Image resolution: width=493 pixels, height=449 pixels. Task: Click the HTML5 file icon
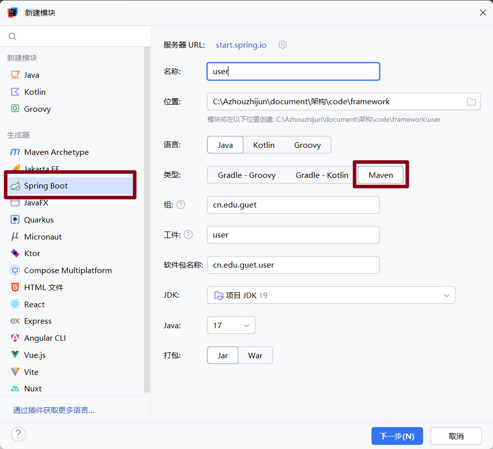15,287
